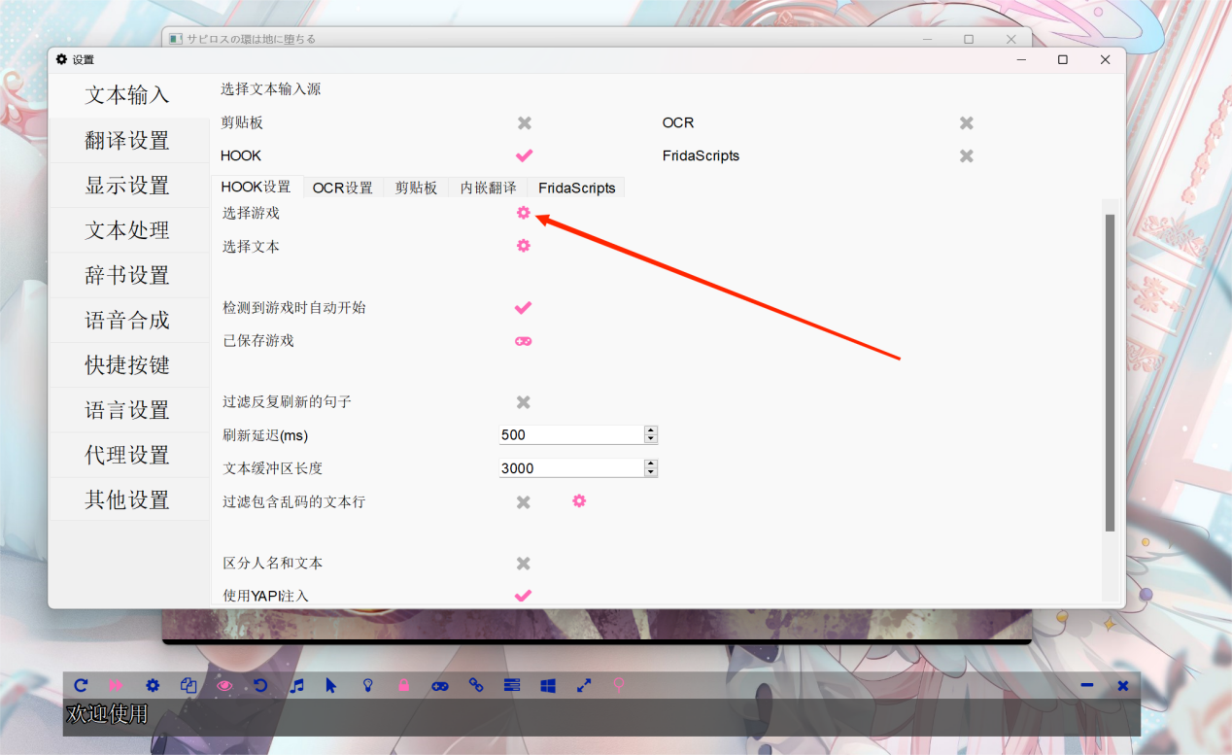
Task: Decrease 文本缓冲区长度 with down arrow
Action: tap(651, 472)
